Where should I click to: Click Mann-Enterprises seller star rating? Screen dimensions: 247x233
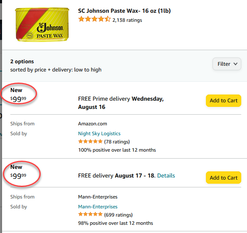coord(90,214)
